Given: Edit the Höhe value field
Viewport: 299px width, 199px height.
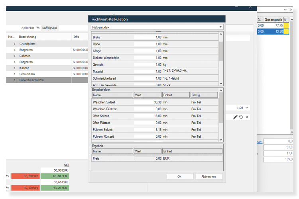Looking at the screenshot, I should pos(148,44).
